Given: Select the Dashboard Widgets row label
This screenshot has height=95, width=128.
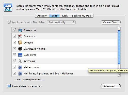Looking at the screenshot, I should click(x=35, y=49).
